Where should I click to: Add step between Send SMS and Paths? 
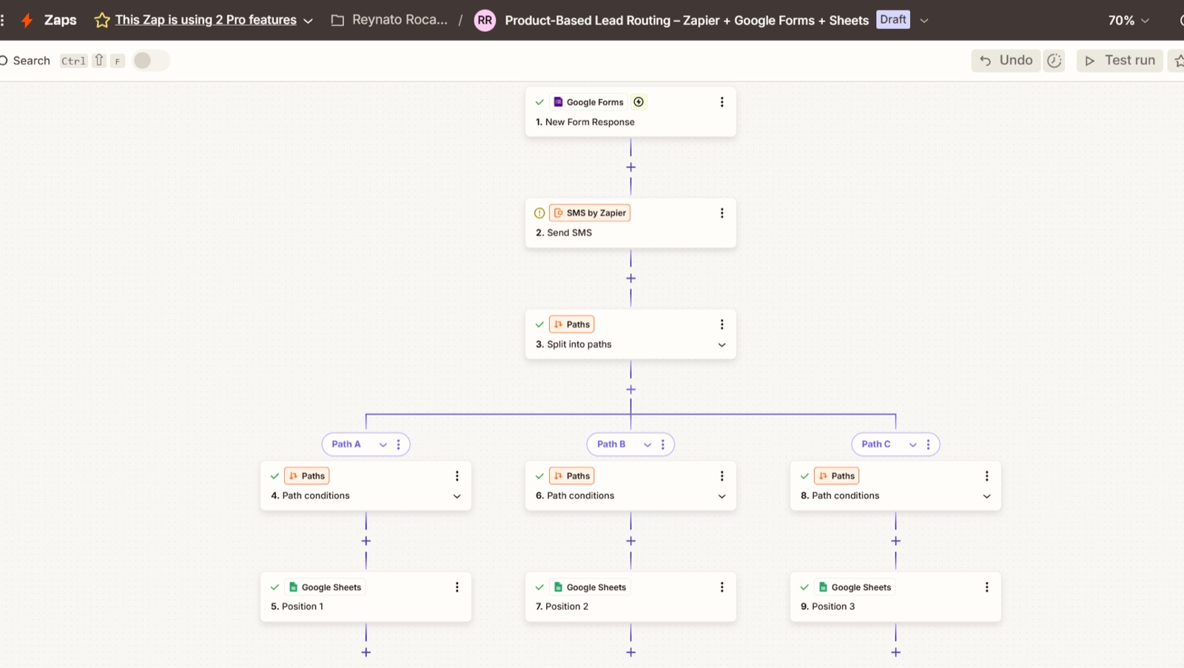click(x=630, y=278)
